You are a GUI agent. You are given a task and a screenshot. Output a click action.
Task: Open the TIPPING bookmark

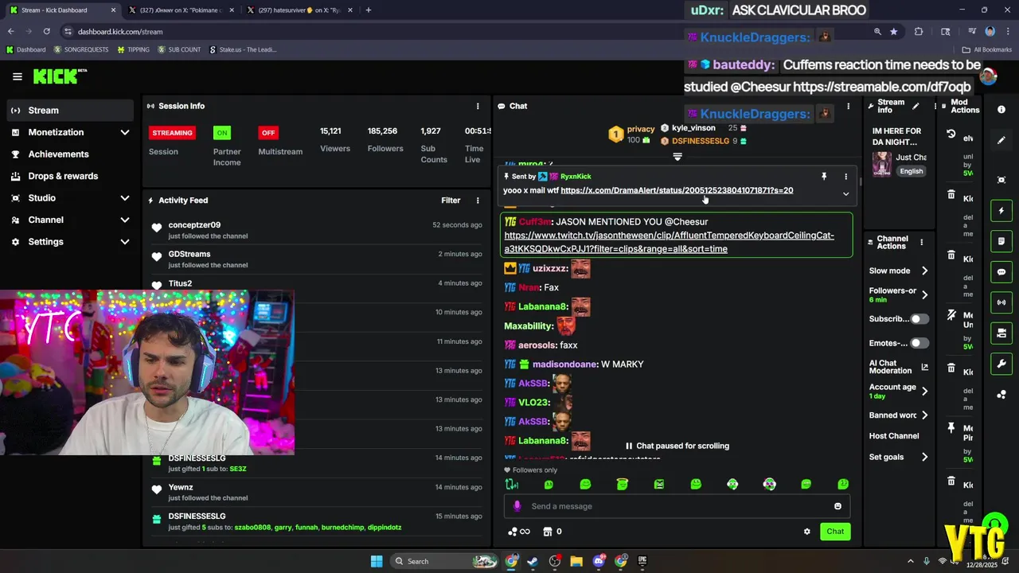pos(133,49)
